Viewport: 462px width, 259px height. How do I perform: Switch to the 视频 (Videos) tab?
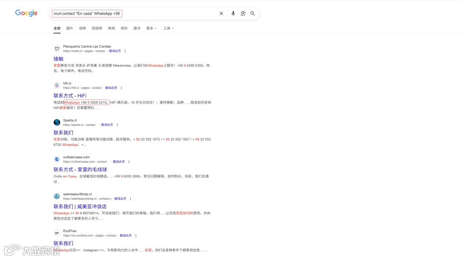(x=83, y=28)
